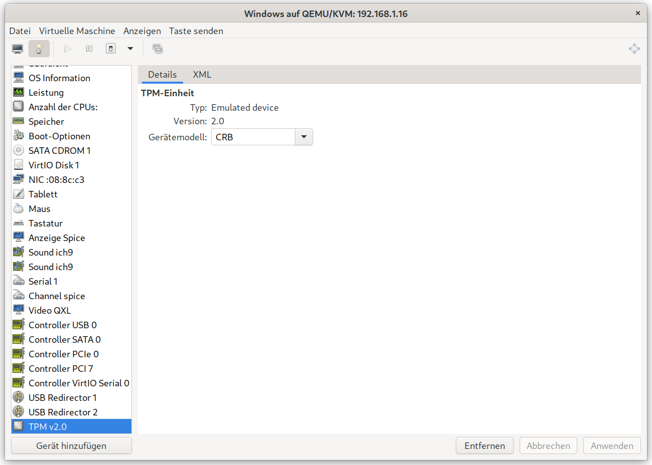
Task: Select Video QXL in hardware list
Action: (x=50, y=310)
